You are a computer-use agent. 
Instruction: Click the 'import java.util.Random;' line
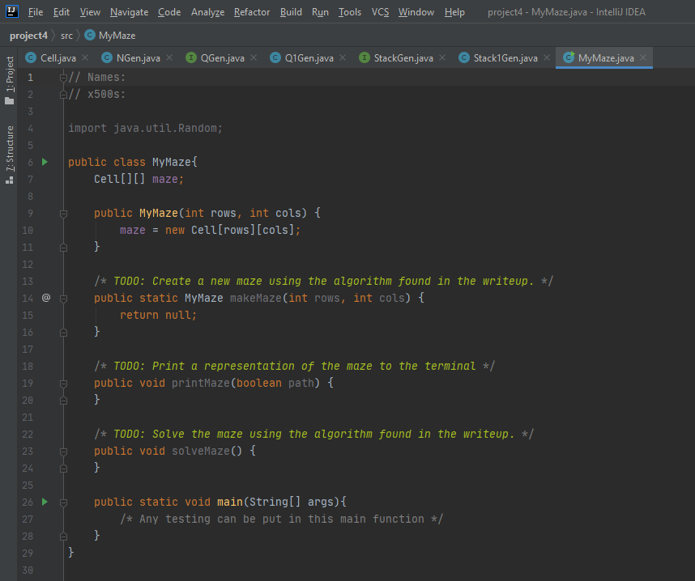(x=145, y=128)
